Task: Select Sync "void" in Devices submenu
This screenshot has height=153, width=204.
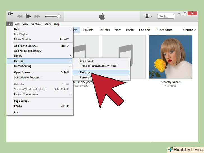Action: tap(101, 61)
